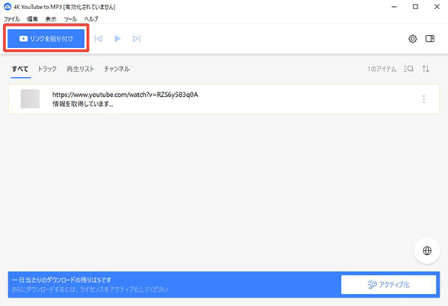Click the アクティブ化 activate button

[388, 285]
